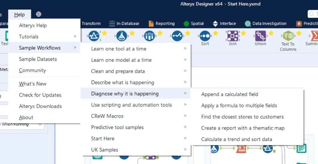Image resolution: width=318 pixels, height=164 pixels.
Task: Select the Sort tool icon
Action: coord(205,36)
